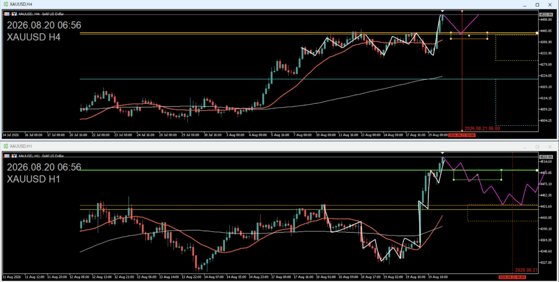This screenshot has width=559, height=282.
Task: Select green horizontal line's right-edge handle
Action: 537,171
